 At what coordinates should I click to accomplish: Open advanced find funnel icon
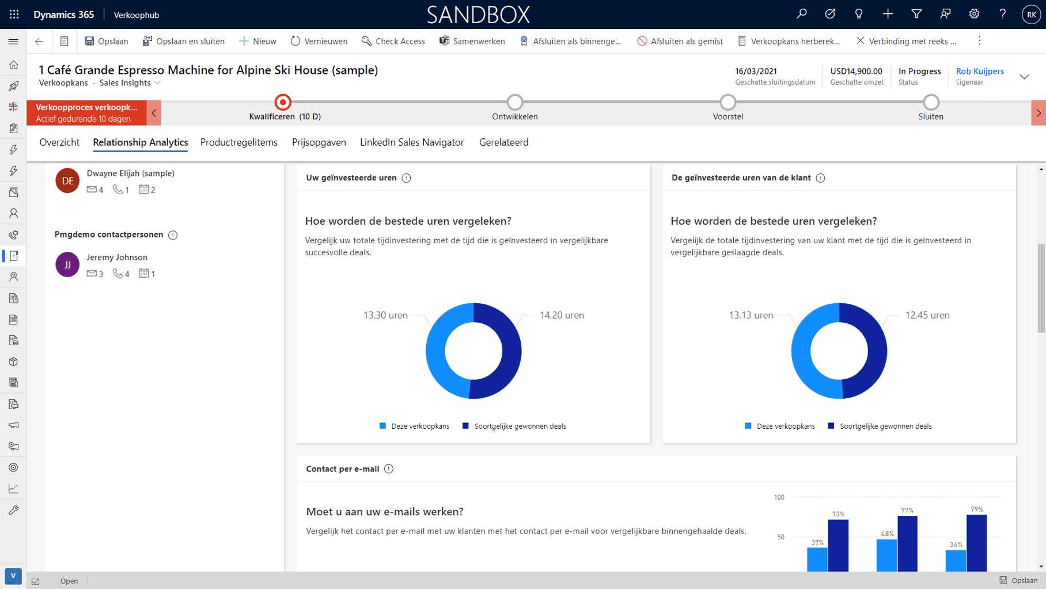pos(916,14)
